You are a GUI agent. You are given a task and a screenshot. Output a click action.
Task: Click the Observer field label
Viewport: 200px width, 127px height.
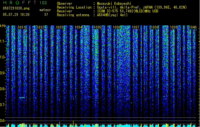click(65, 3)
